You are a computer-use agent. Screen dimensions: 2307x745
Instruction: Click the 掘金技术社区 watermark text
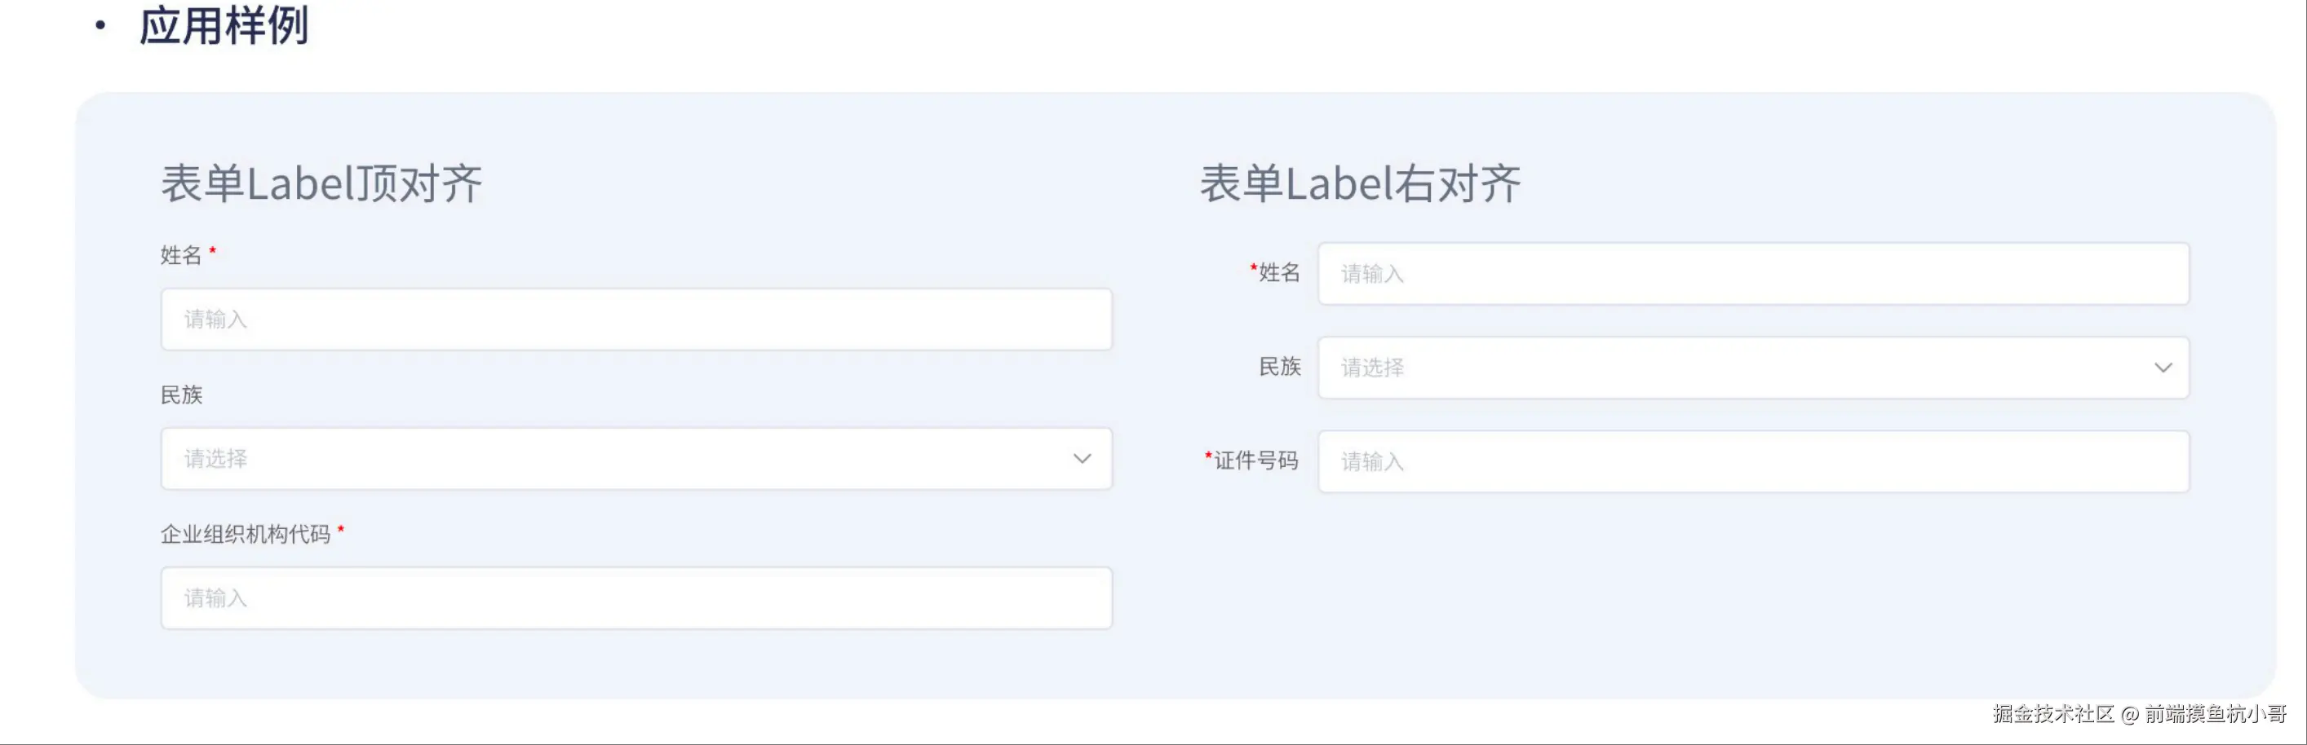2052,714
